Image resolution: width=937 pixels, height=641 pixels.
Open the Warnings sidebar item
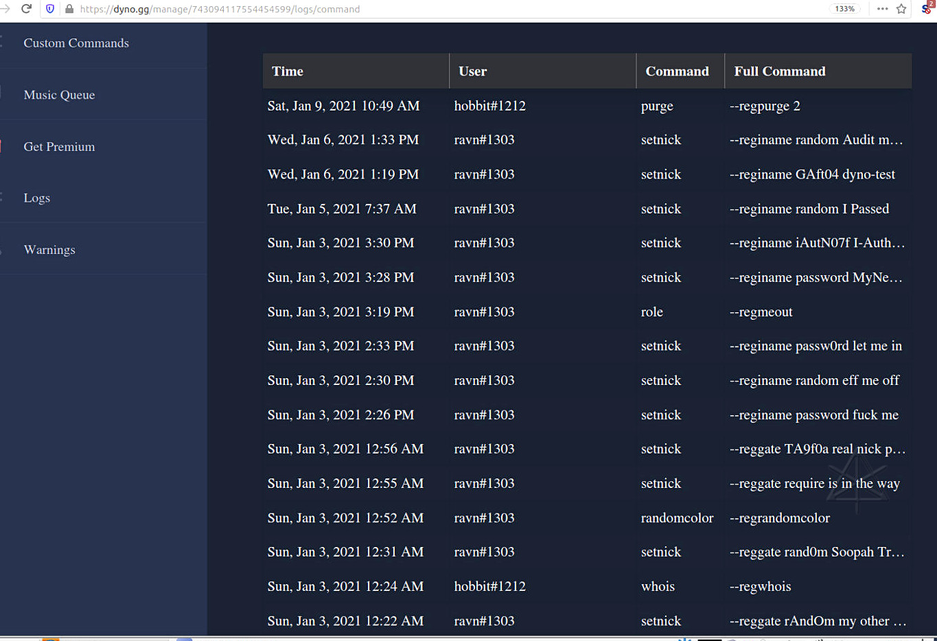[x=49, y=250]
